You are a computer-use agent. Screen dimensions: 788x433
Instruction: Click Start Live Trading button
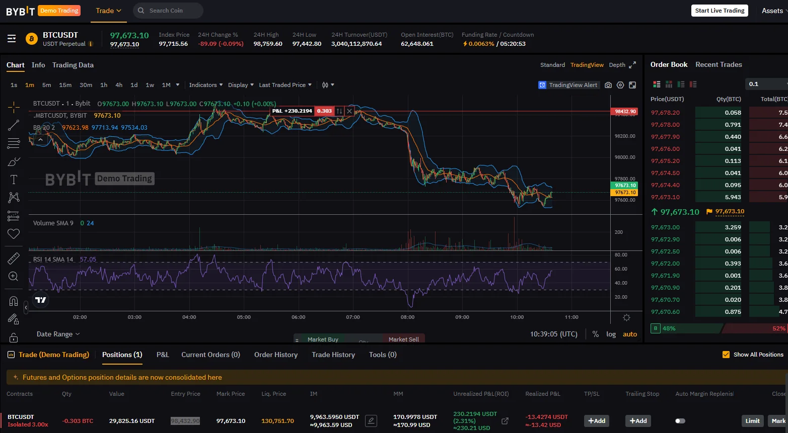click(x=720, y=11)
